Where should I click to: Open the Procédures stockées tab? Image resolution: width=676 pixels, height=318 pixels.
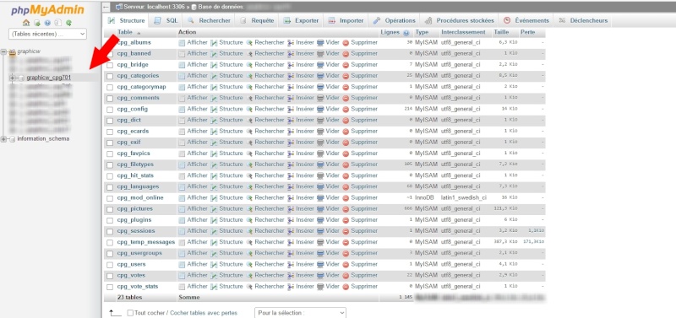pos(460,20)
